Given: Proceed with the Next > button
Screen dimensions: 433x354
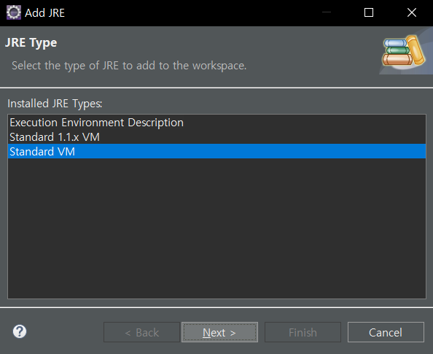Looking at the screenshot, I should pos(219,332).
